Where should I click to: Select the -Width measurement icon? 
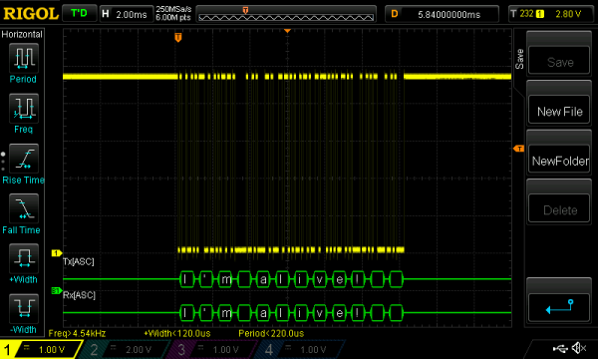[x=24, y=308]
